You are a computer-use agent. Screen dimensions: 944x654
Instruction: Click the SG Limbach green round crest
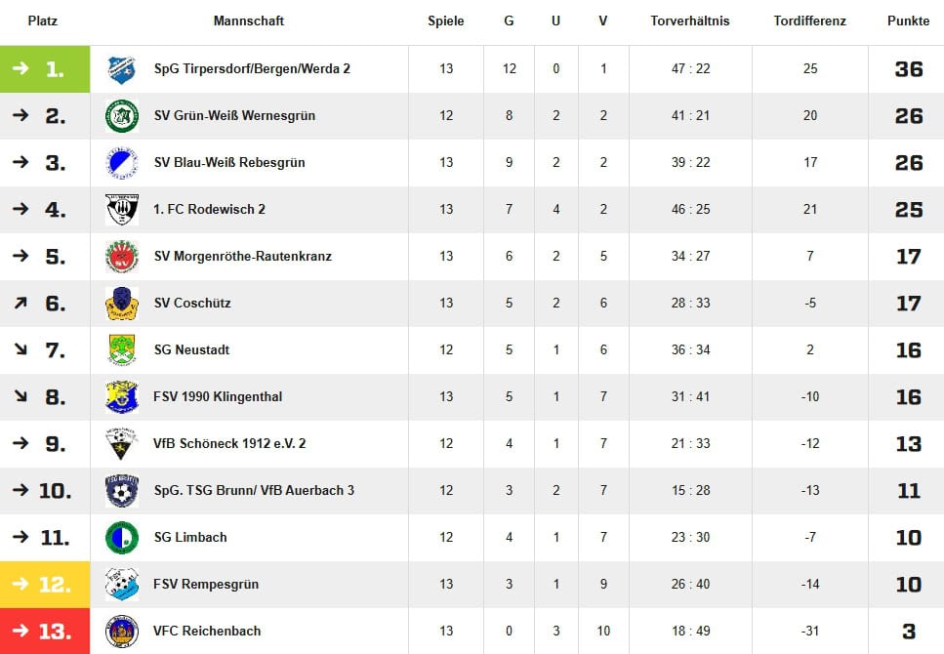point(122,538)
